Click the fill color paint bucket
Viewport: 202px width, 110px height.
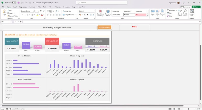pos(37,15)
